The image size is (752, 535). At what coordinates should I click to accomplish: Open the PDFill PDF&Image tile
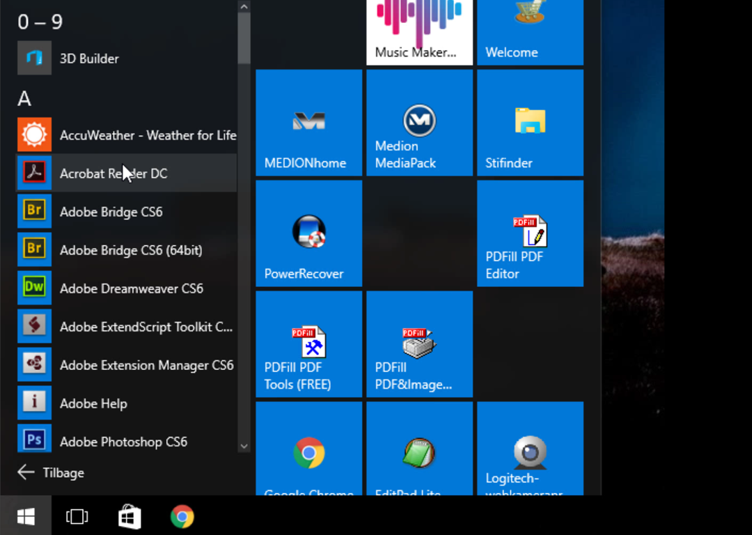(420, 345)
